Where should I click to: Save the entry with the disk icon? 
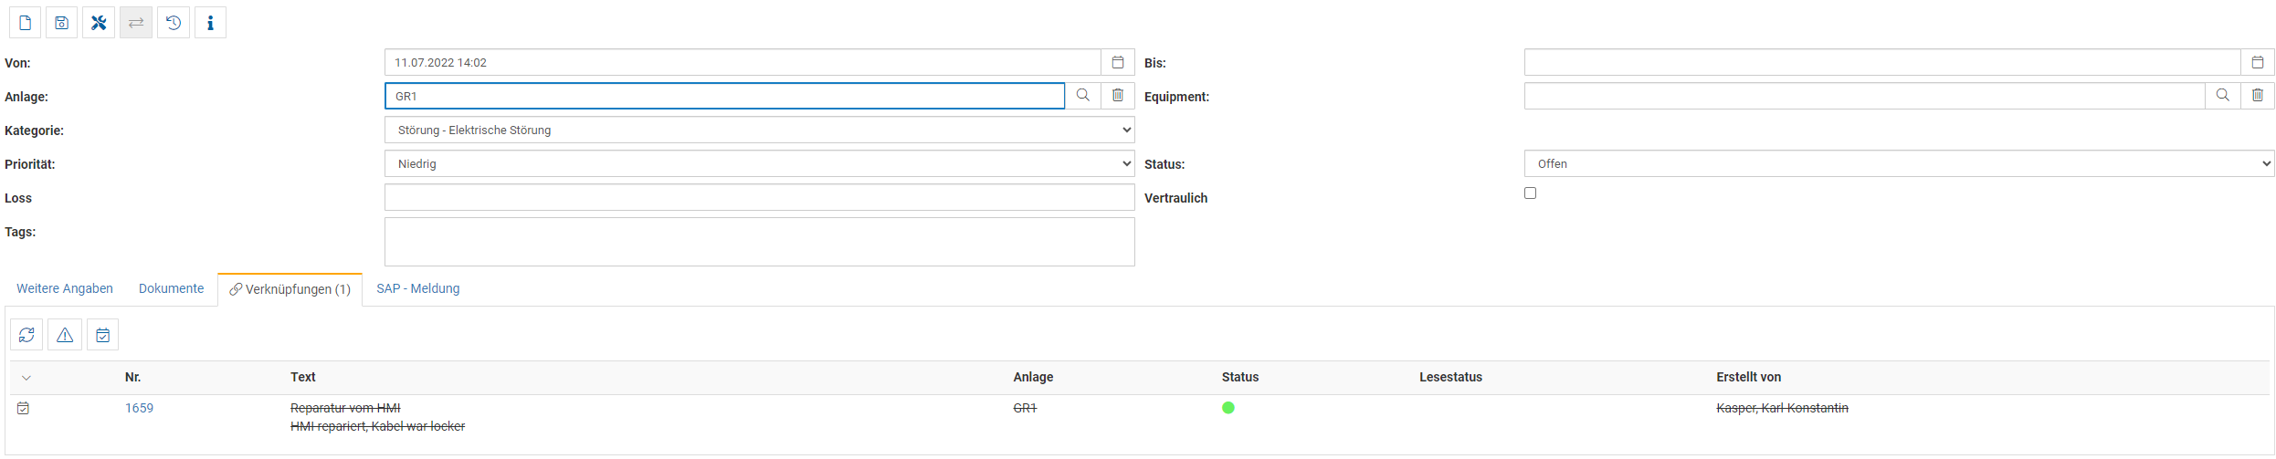pyautogui.click(x=62, y=23)
